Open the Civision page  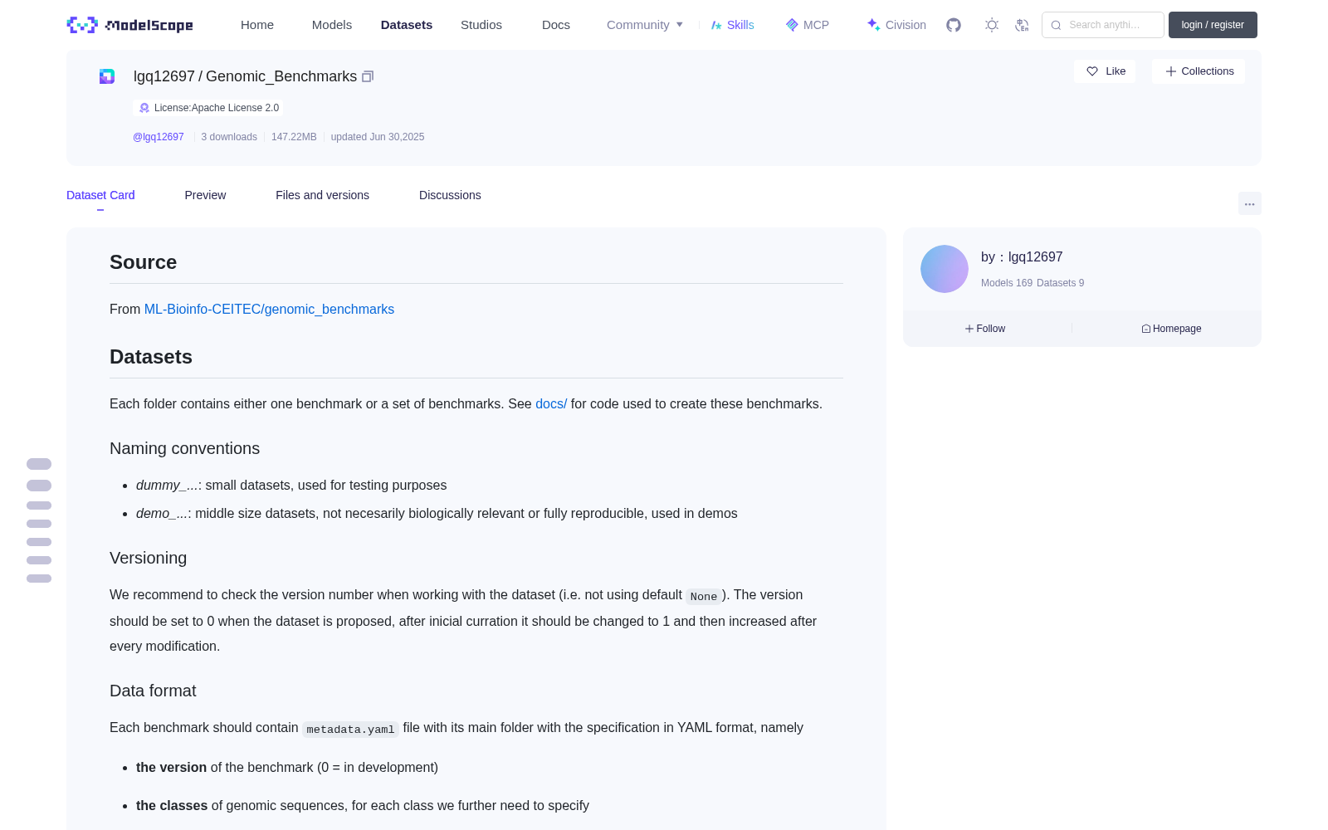point(896,25)
